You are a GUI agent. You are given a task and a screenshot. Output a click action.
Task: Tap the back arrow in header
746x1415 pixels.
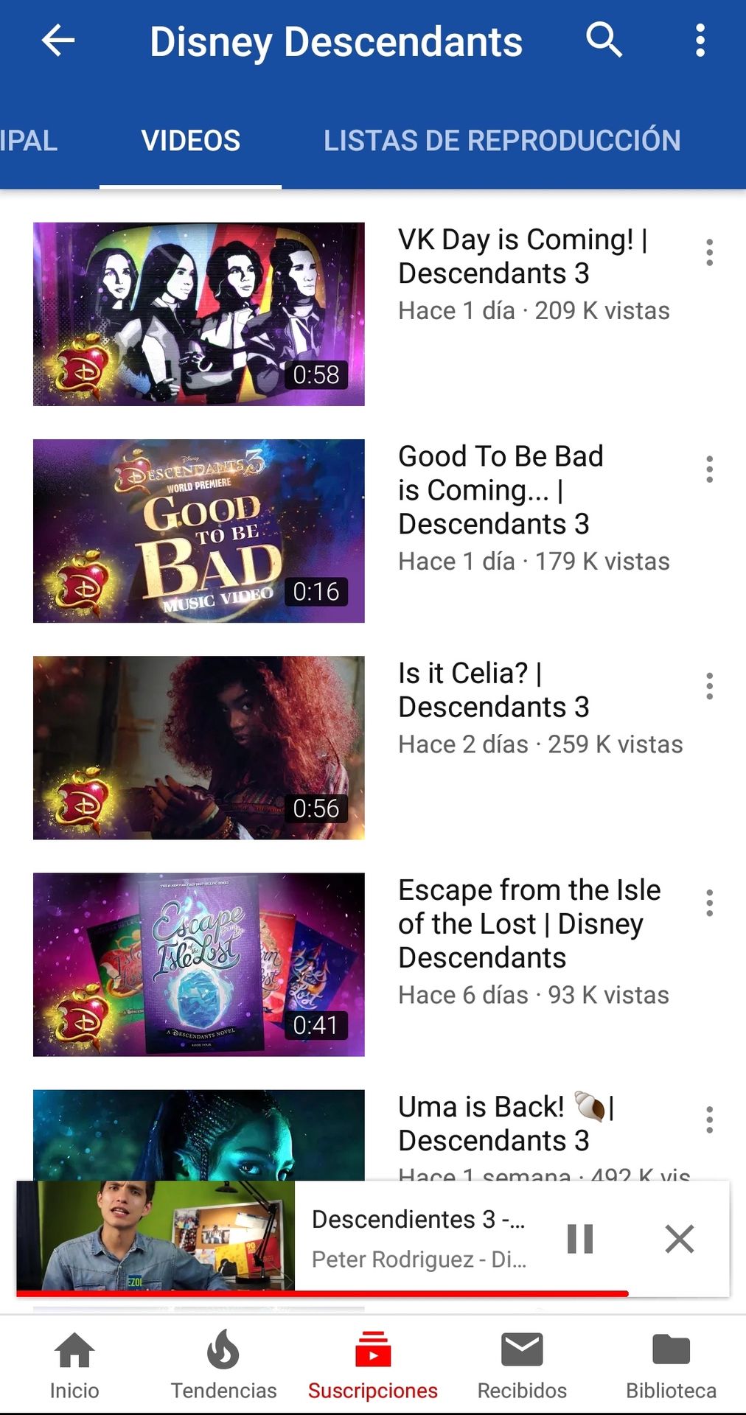coord(58,41)
